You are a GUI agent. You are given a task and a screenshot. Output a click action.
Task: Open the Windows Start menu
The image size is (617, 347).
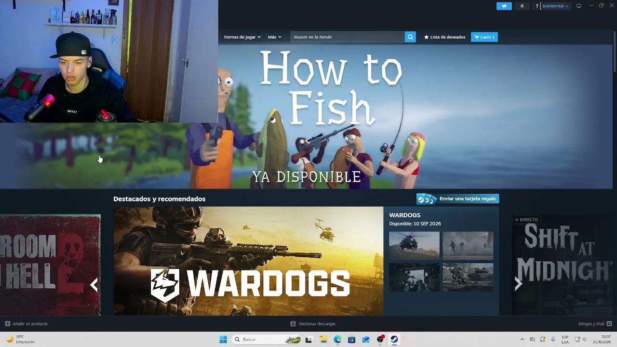pos(223,339)
